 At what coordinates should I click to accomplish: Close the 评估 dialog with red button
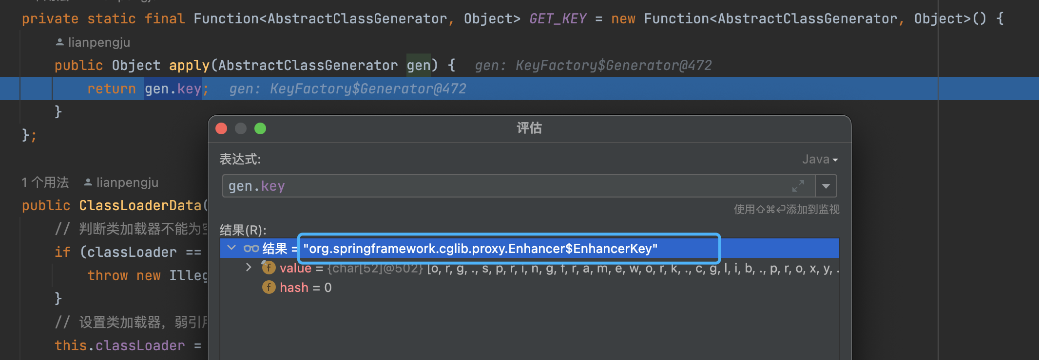(221, 128)
